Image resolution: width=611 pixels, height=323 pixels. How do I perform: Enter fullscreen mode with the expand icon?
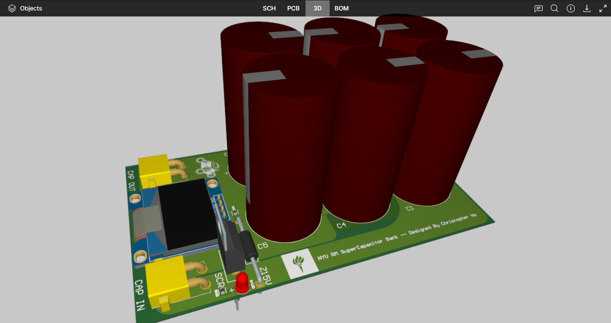pos(603,8)
